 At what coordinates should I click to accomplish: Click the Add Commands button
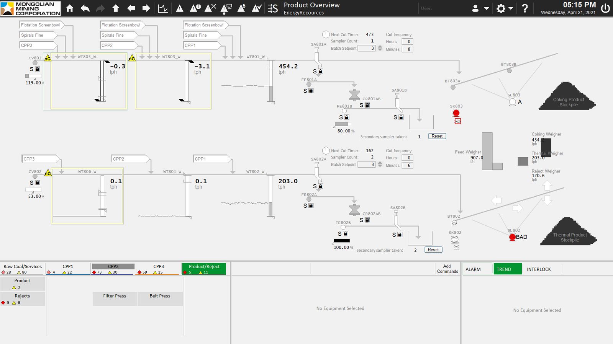(447, 269)
